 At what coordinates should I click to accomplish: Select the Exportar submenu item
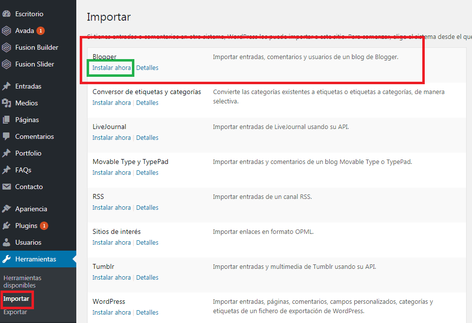(15, 312)
